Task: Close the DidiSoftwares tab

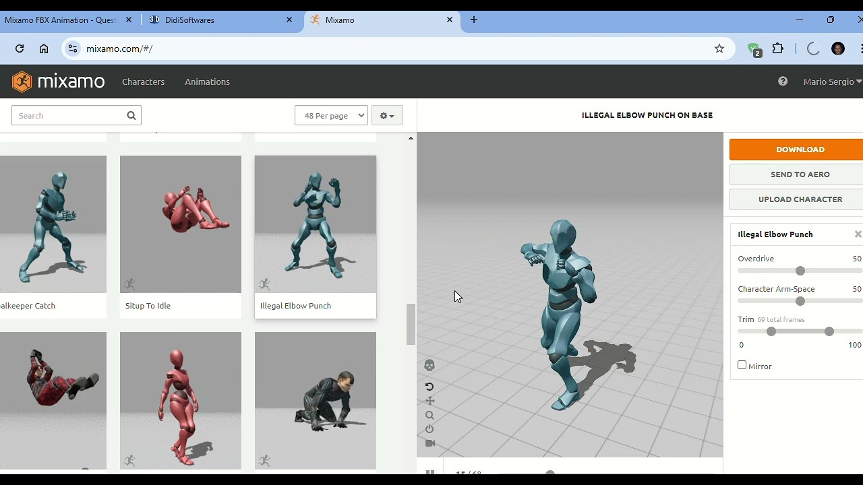Action: (289, 20)
